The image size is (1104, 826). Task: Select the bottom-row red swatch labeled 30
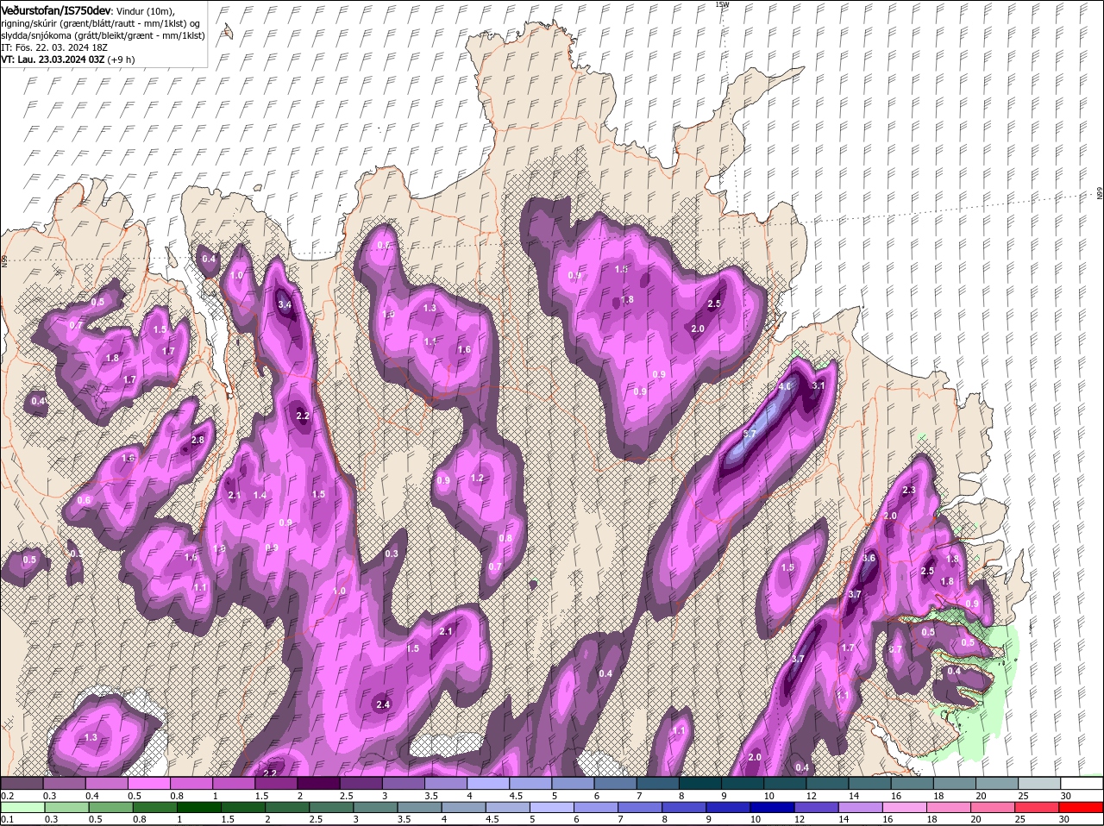point(1082,807)
